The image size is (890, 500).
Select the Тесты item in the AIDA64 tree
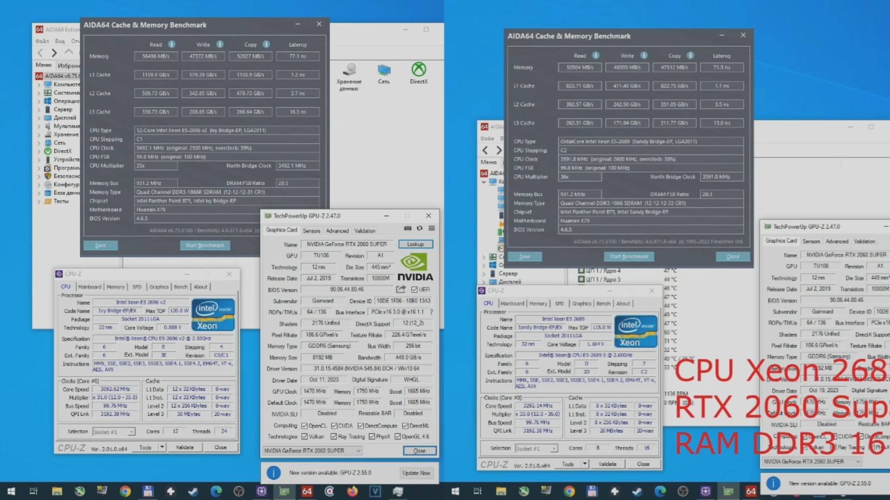pos(61,201)
